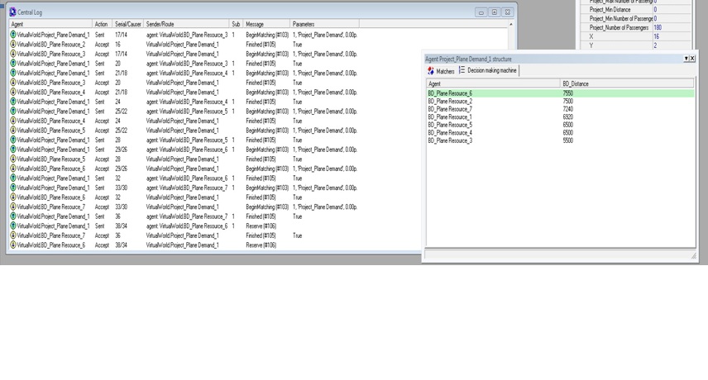Viewport: 708px width, 380px height.
Task: Click the Sub column header
Action: coord(237,24)
